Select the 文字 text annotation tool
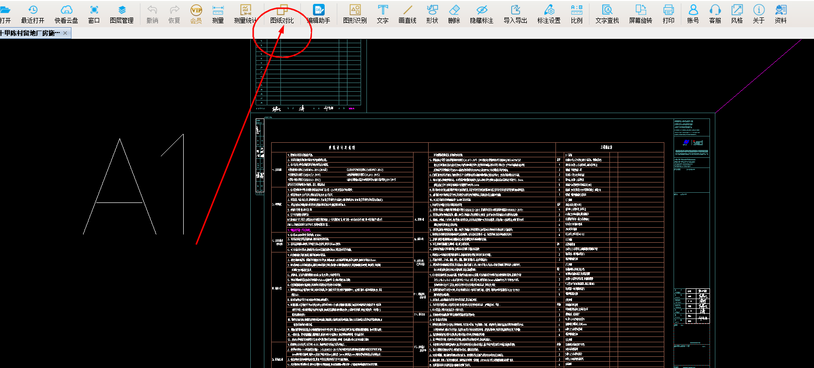814x368 pixels. (x=382, y=14)
